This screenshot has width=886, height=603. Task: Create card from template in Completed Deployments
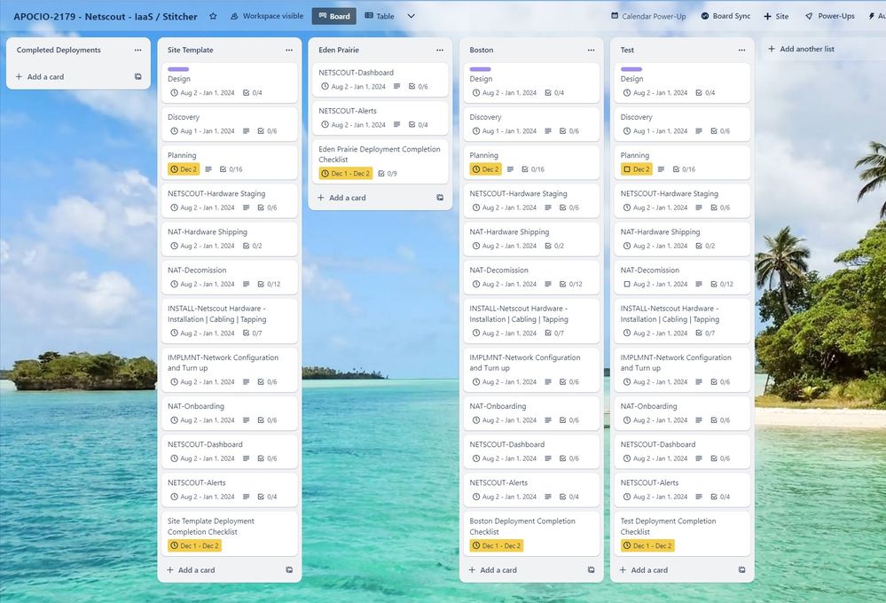(x=137, y=77)
